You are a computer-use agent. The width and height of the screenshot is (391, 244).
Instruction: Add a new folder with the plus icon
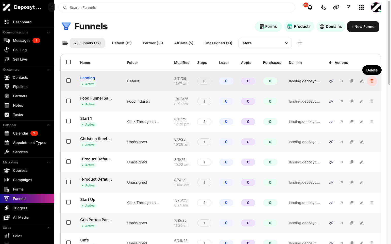pos(300,43)
